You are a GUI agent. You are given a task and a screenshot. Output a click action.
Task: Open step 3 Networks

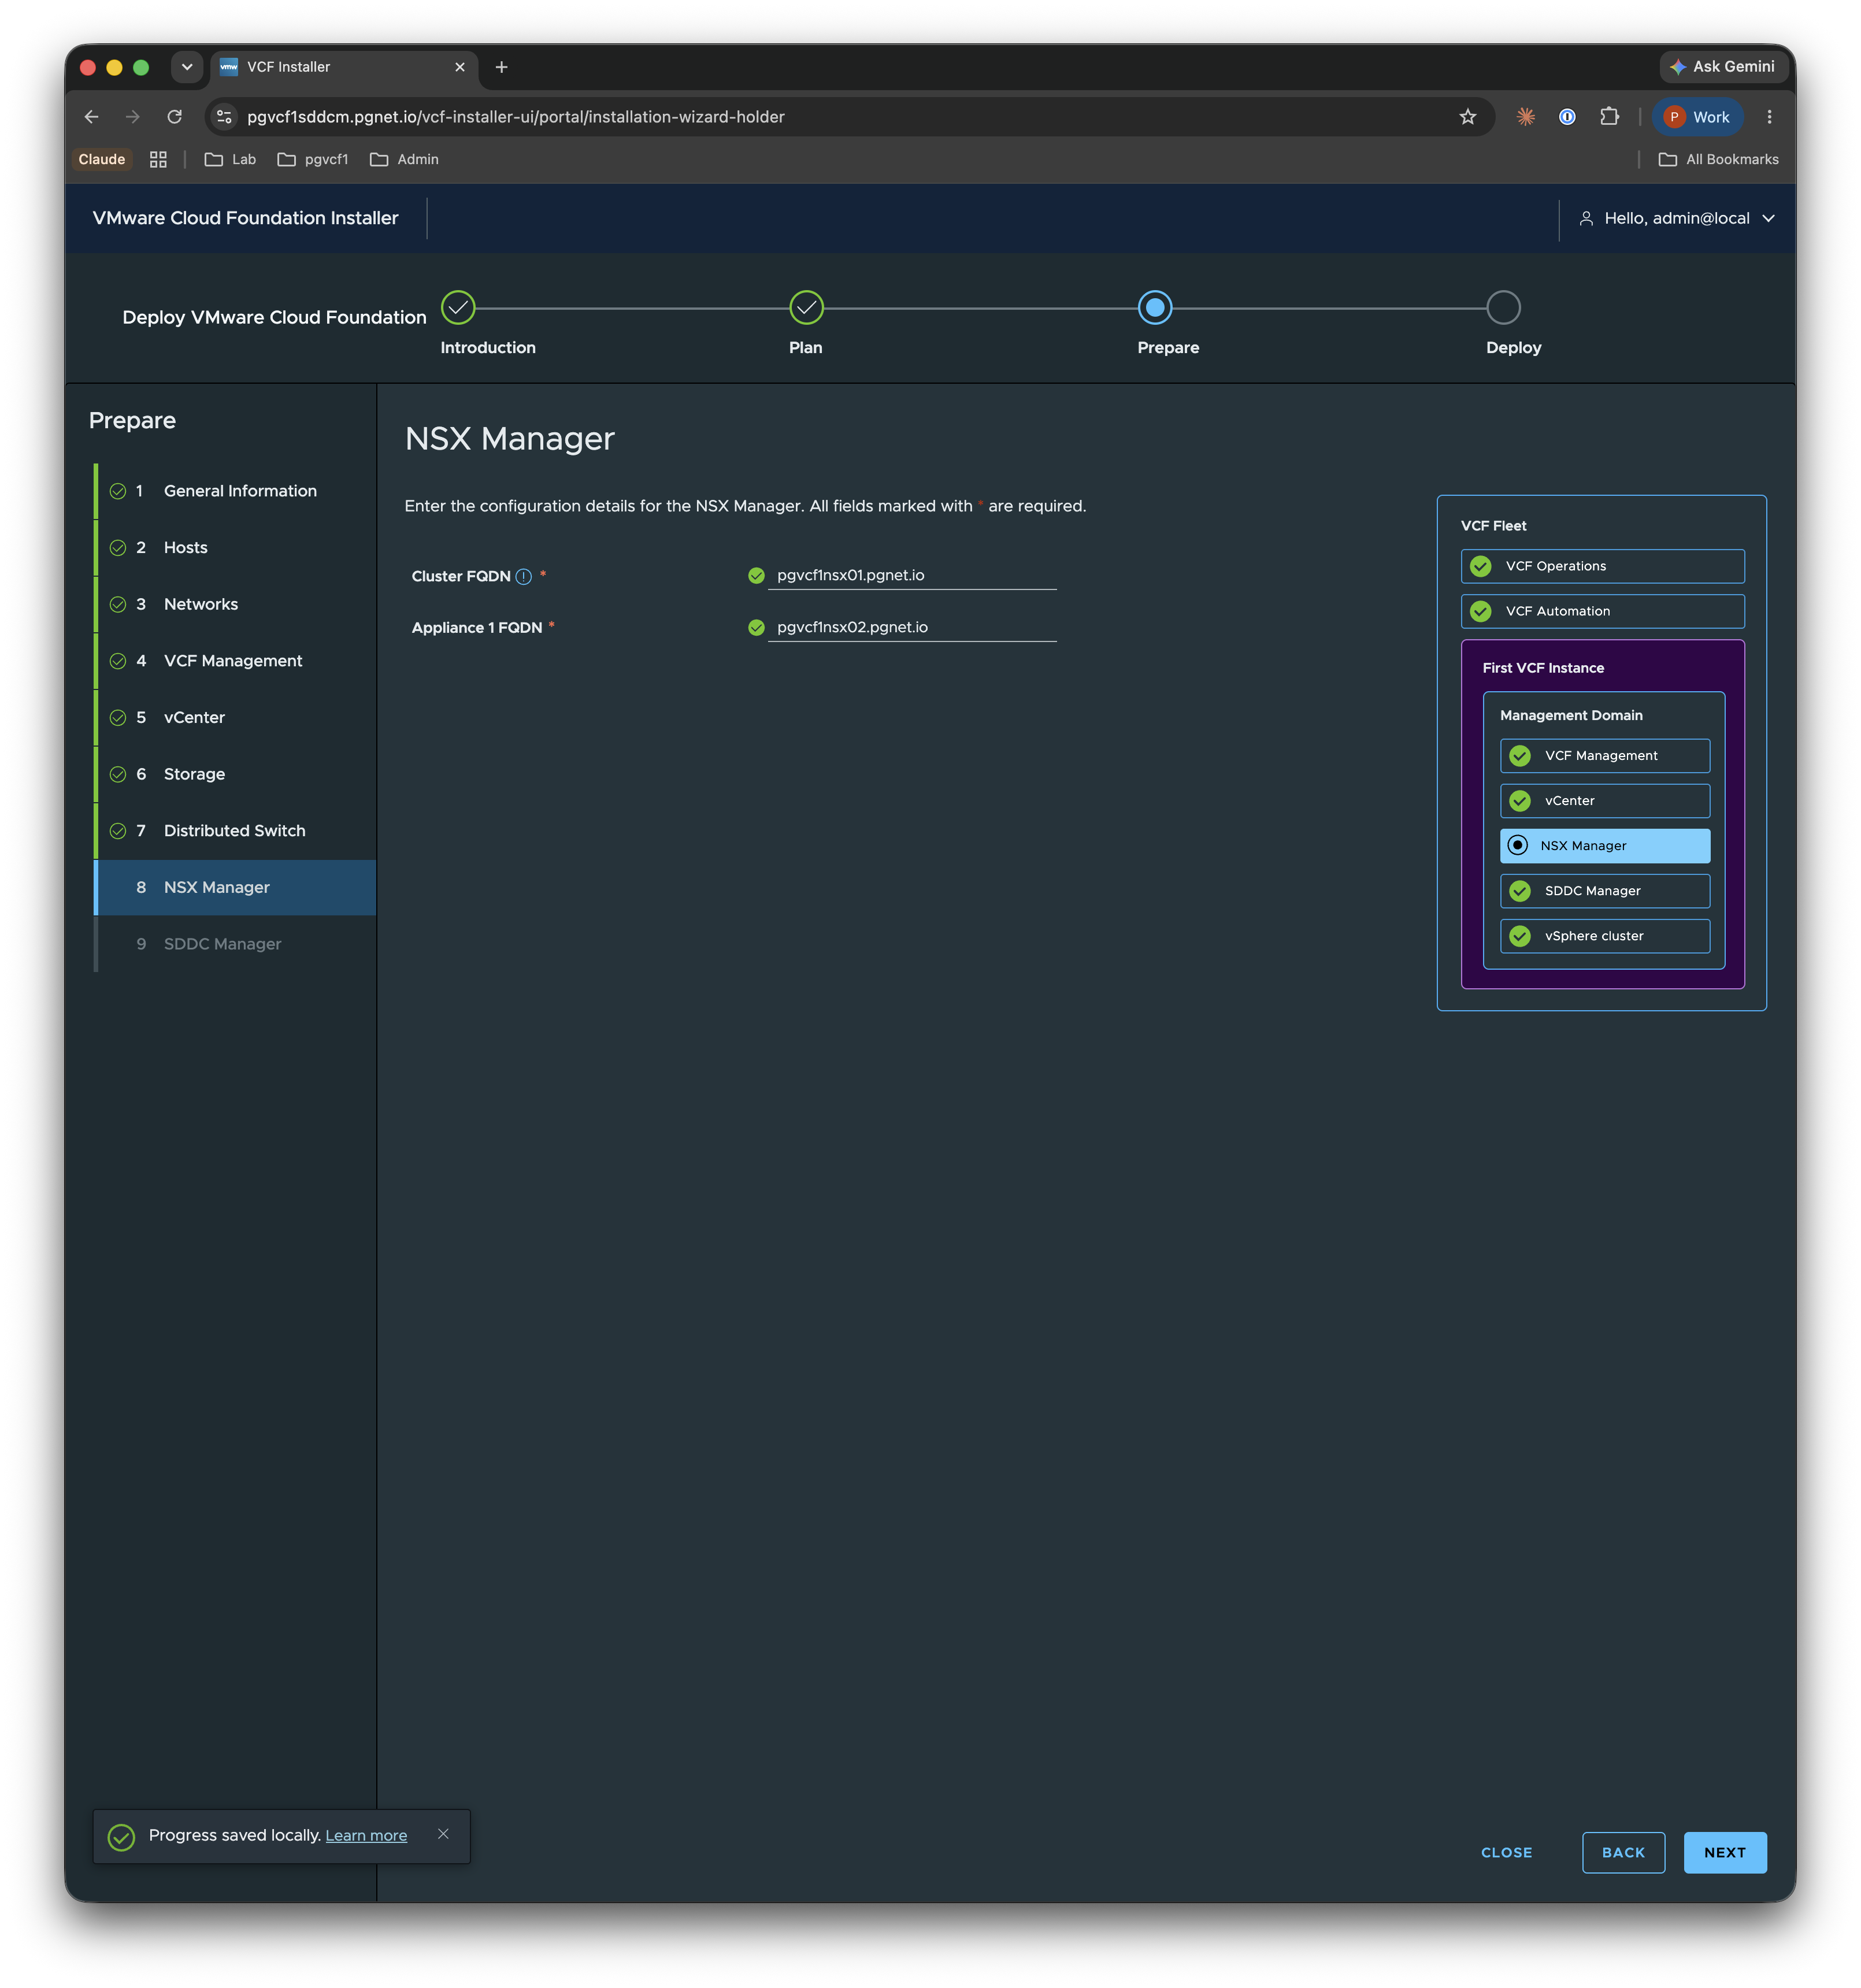[x=236, y=604]
